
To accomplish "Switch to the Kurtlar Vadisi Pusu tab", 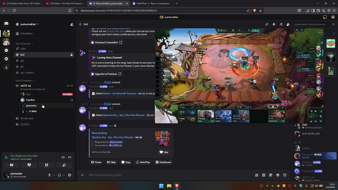I will pos(22,3).
